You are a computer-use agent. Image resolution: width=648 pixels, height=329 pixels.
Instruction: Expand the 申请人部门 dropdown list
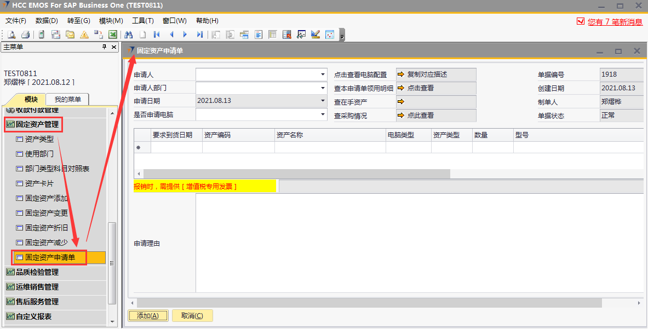[323, 88]
